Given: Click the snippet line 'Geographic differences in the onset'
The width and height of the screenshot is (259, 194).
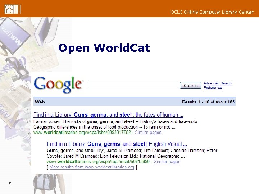Looking at the screenshot, I should (104, 127).
